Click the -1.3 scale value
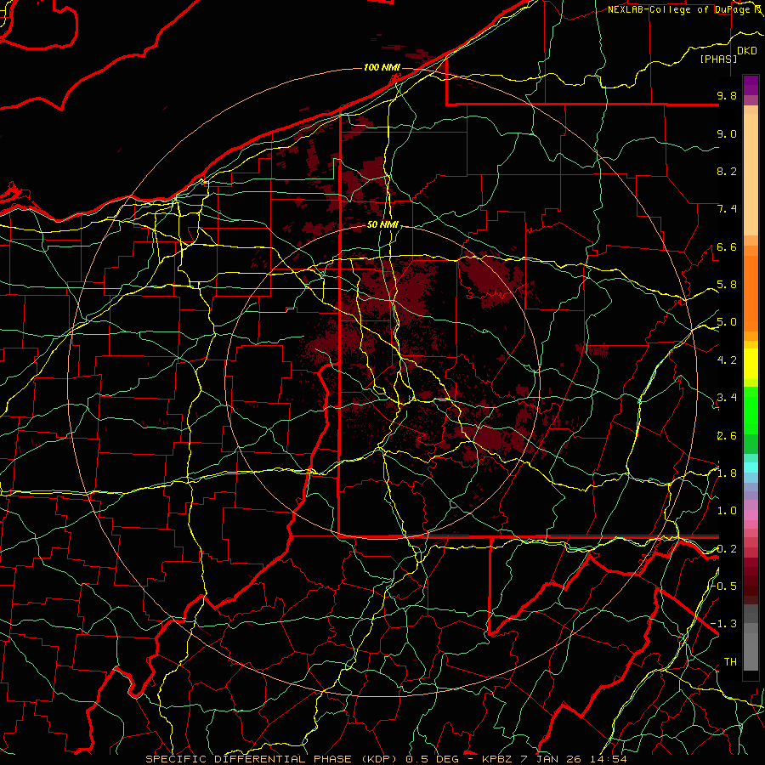Screen dimensions: 765x765 (724, 624)
